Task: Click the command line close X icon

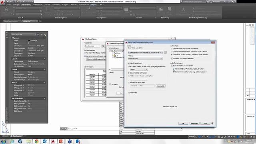Action: coord(62,129)
